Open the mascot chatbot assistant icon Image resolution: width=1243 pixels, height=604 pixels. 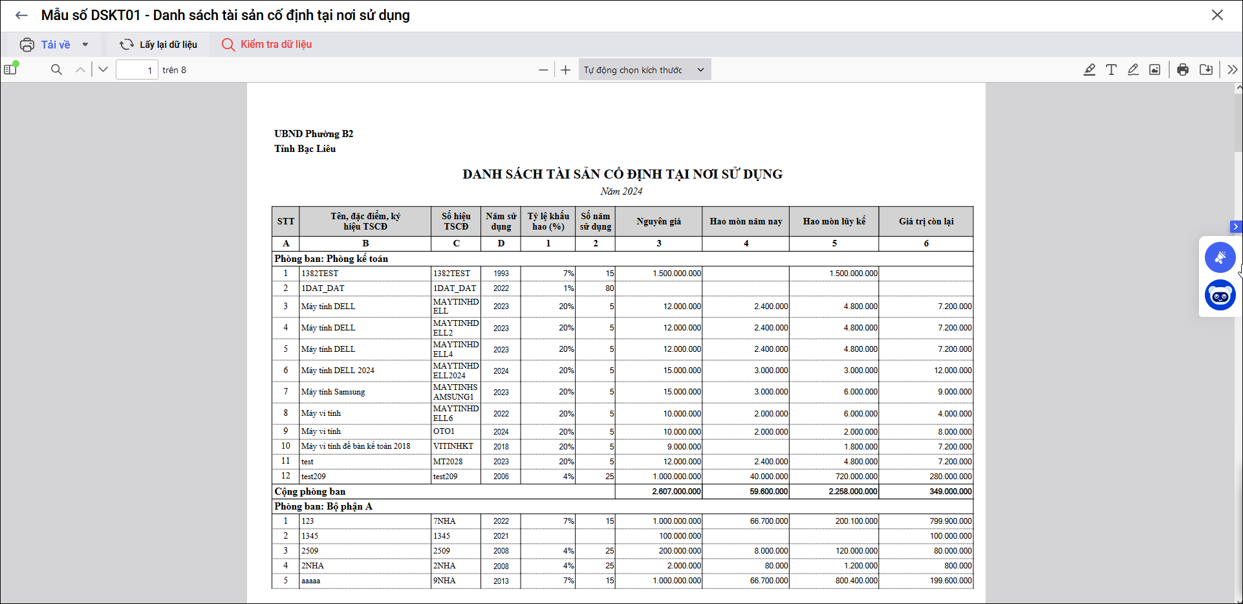coord(1220,296)
